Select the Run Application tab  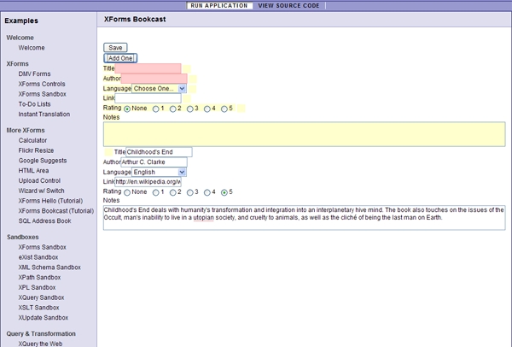(x=219, y=5)
